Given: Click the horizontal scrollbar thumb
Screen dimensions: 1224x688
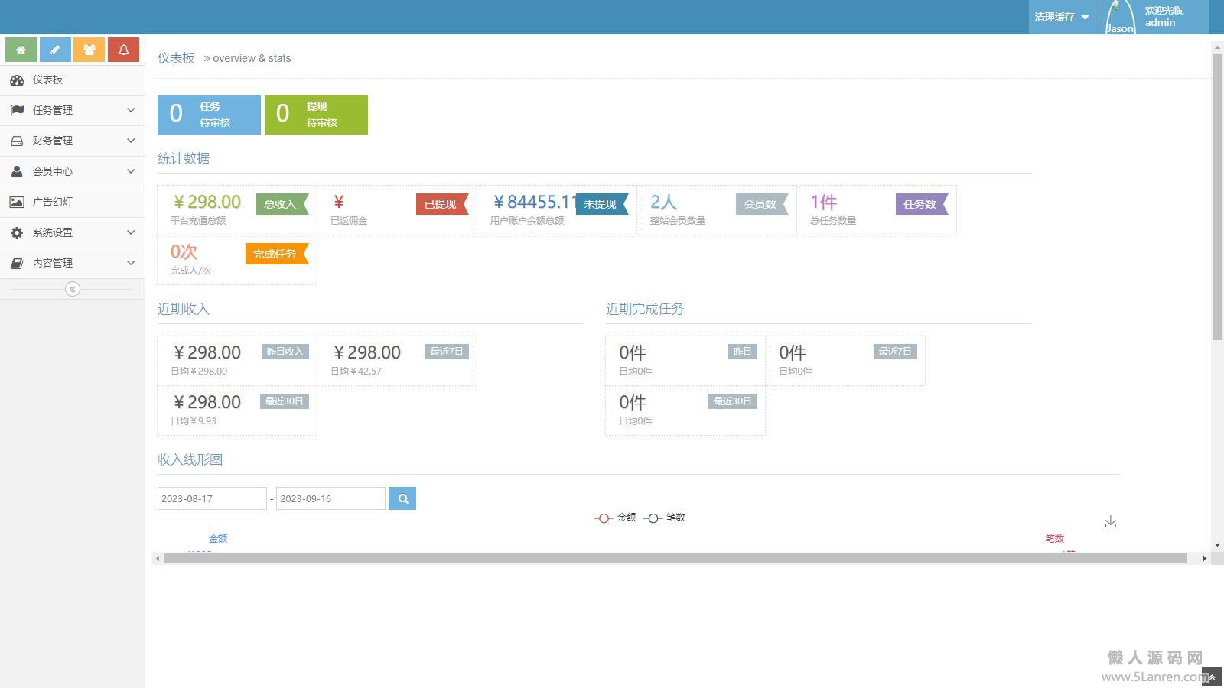Looking at the screenshot, I should pos(675,559).
